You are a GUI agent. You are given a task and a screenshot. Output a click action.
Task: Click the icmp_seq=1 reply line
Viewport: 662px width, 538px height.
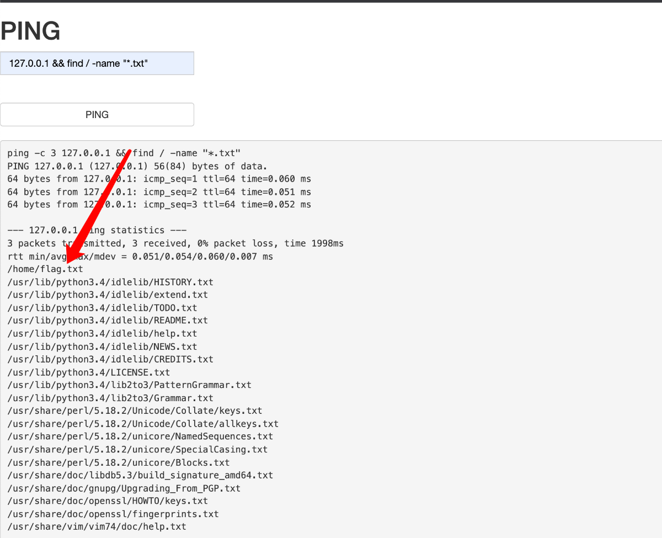pyautogui.click(x=159, y=179)
